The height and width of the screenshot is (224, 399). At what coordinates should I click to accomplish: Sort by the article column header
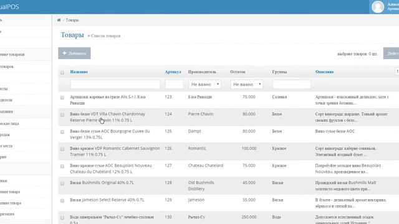tap(173, 72)
